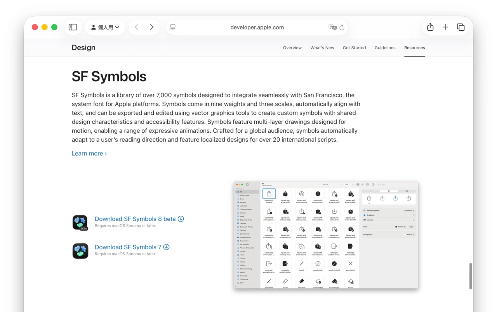Click the SF Symbols beta app icon

[x=80, y=223]
